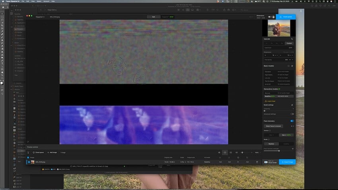Click the Add image plus button

point(48,152)
